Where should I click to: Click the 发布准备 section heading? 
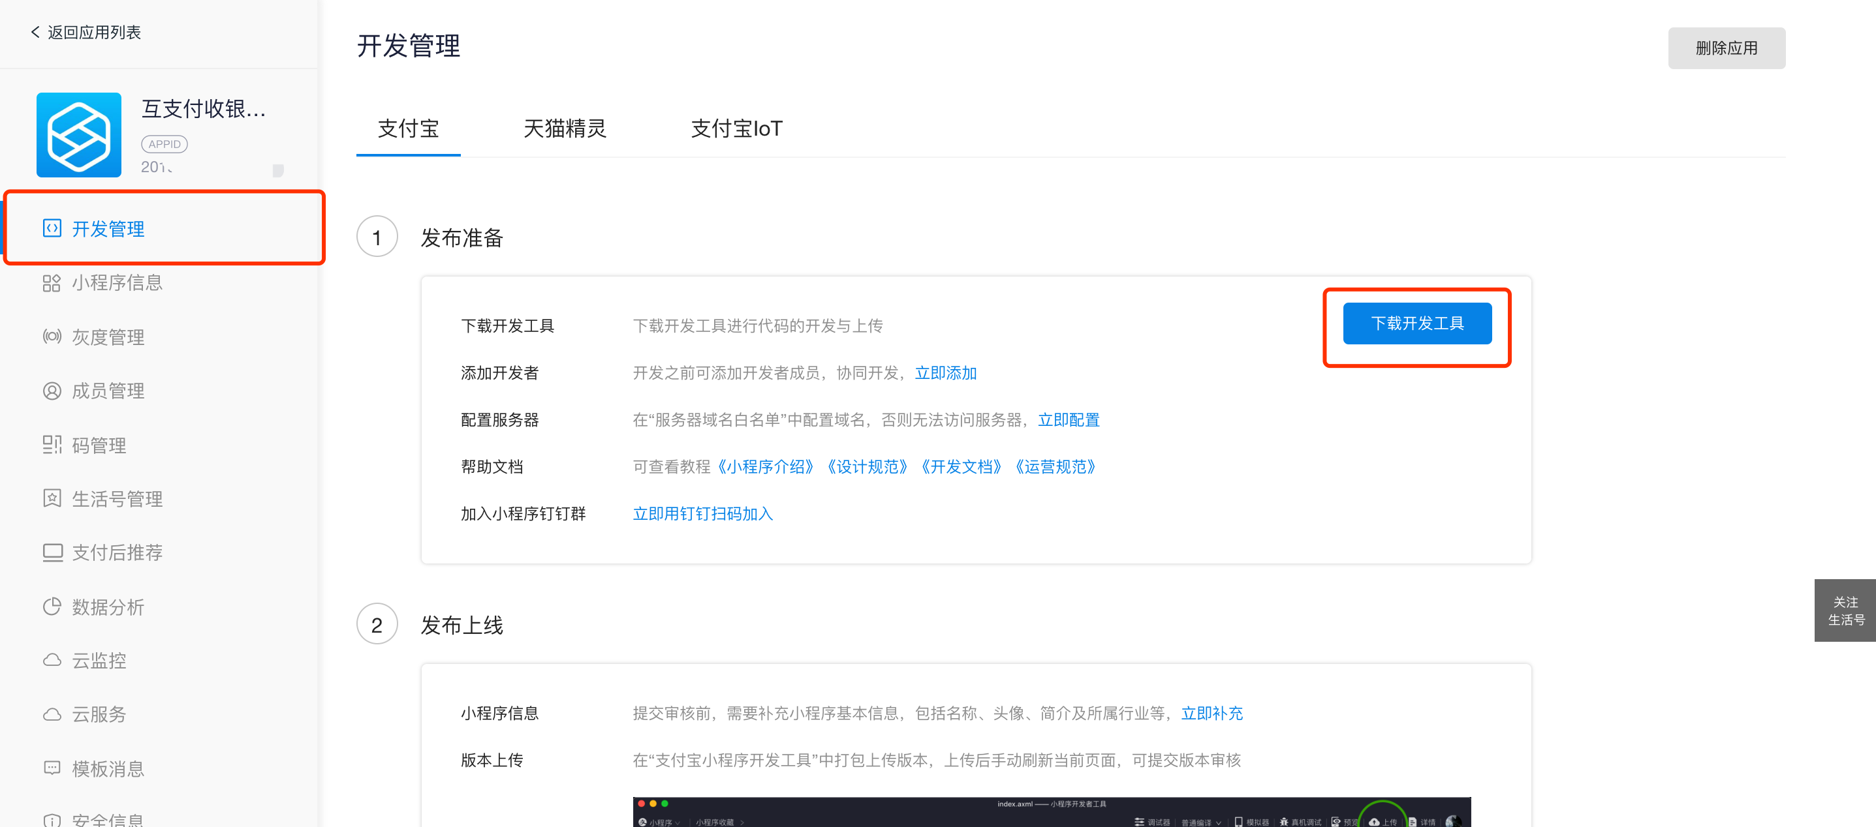461,238
